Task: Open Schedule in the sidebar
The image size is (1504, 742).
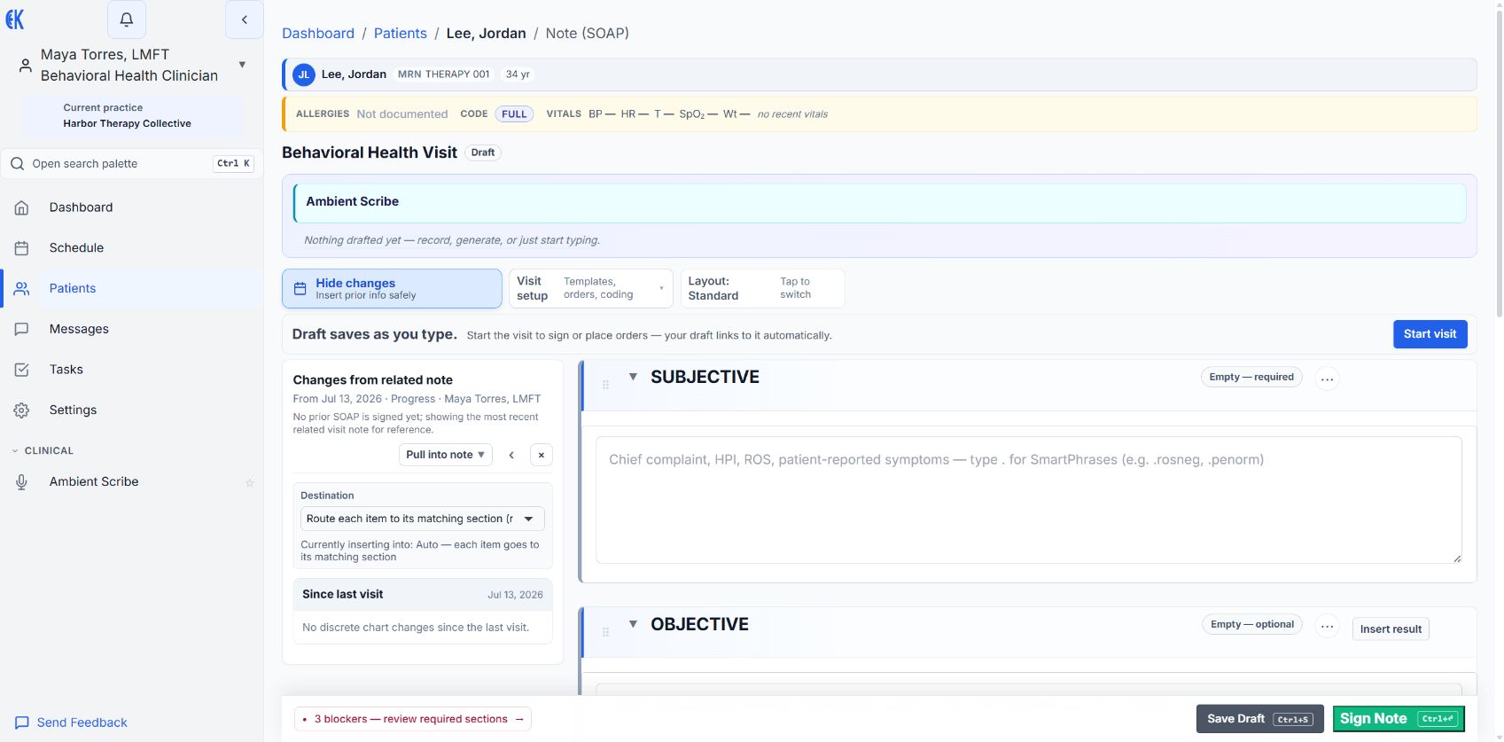Action: click(132, 248)
